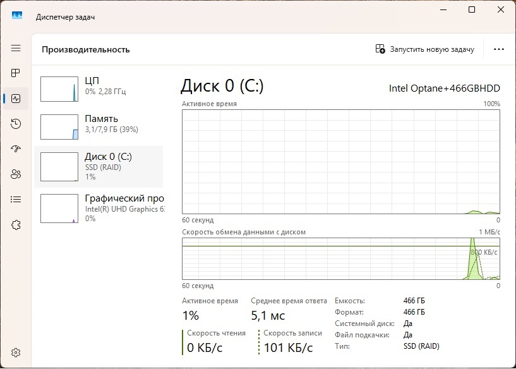
Task: Open Task Manager settings gear
Action: point(16,352)
